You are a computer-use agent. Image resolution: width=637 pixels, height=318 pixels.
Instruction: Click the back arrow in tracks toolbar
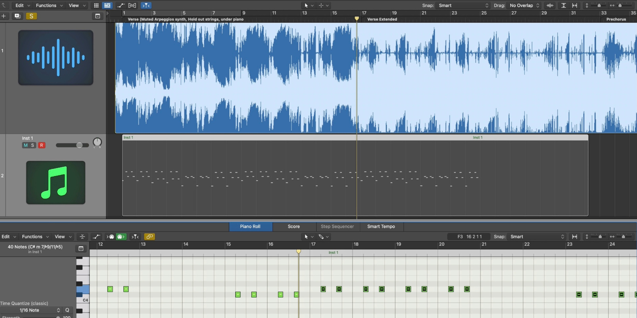click(x=3, y=5)
